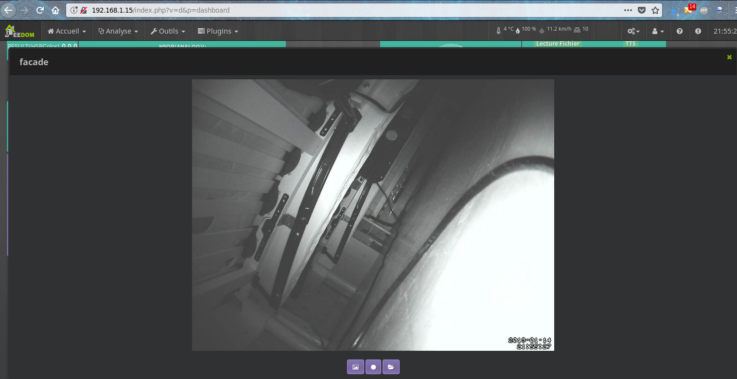This screenshot has width=737, height=379.
Task: Open the Jeedom help question mark icon
Action: click(x=679, y=31)
